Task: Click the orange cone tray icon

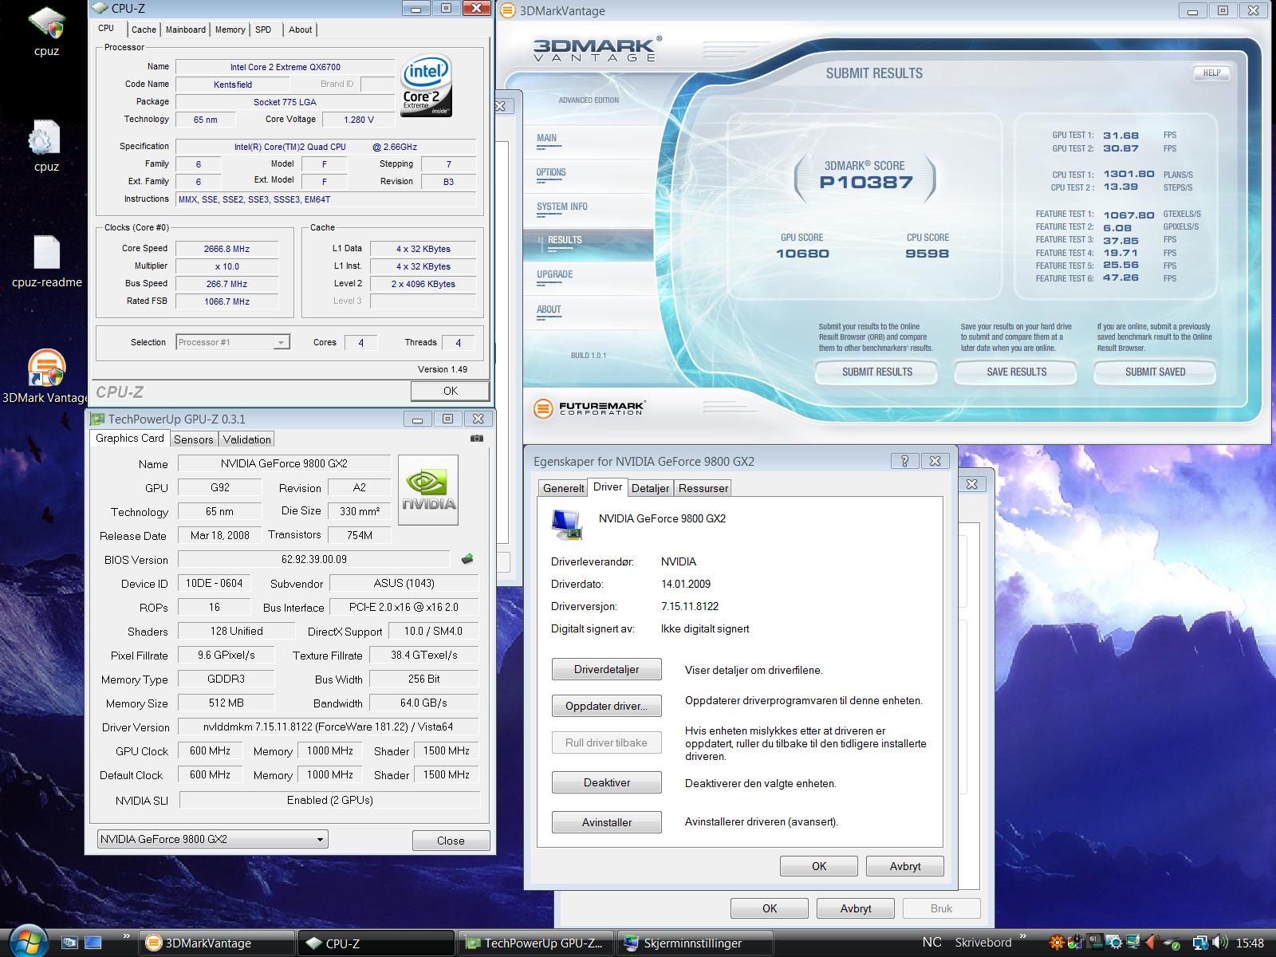Action: pyautogui.click(x=1152, y=943)
